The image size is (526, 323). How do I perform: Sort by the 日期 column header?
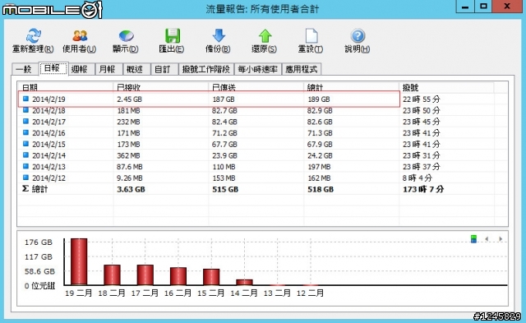coord(66,87)
